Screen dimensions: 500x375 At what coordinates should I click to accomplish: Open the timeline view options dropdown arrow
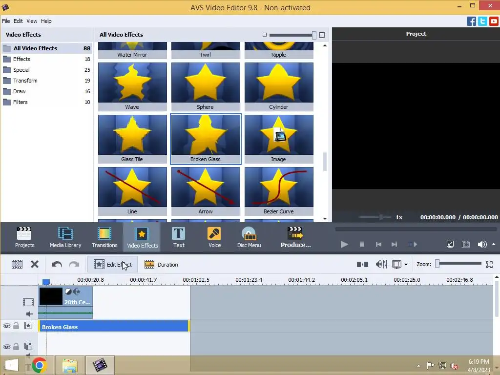pyautogui.click(x=406, y=265)
